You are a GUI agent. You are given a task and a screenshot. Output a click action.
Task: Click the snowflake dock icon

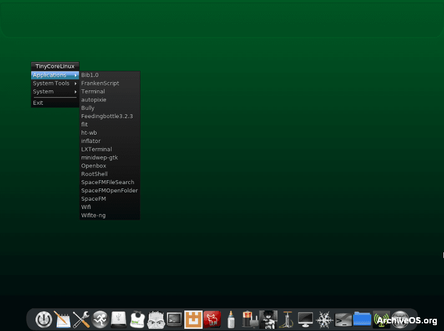click(324, 320)
